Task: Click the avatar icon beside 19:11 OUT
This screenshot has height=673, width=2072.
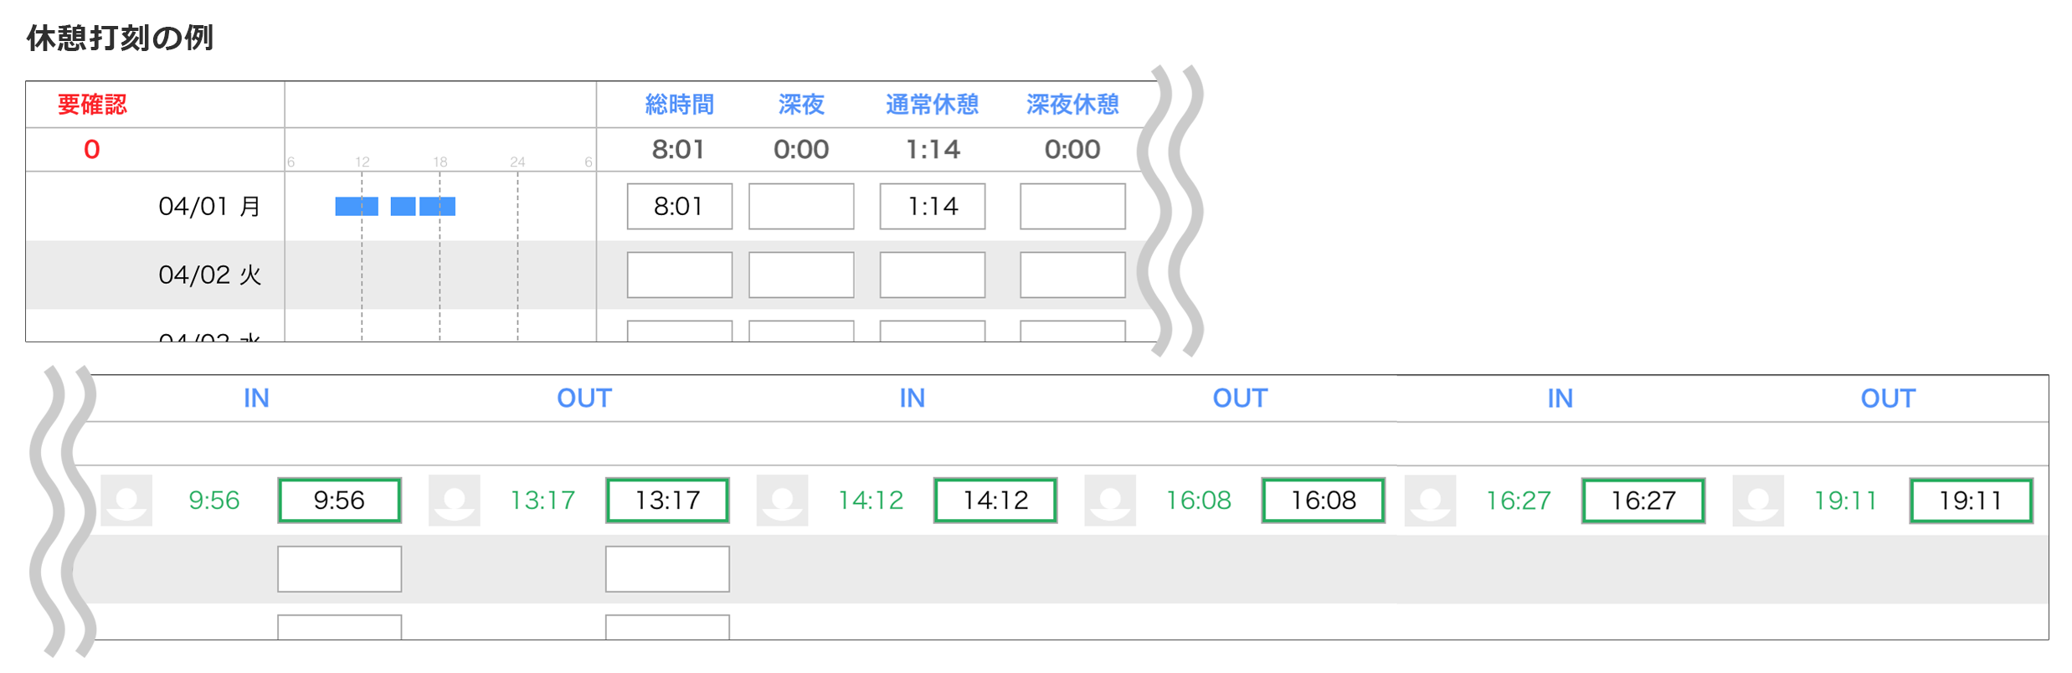Action: (x=1758, y=501)
